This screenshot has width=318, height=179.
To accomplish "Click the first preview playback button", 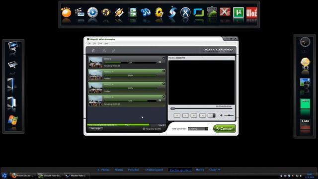I will coord(177,115).
